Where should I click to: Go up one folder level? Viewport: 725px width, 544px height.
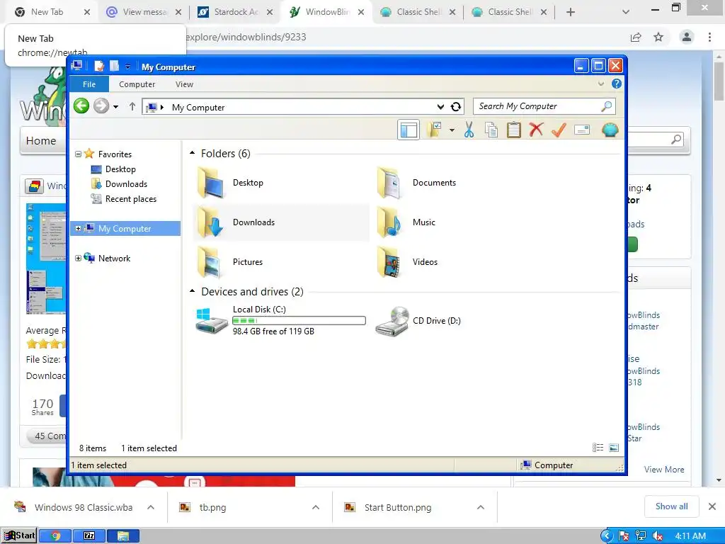tap(132, 106)
